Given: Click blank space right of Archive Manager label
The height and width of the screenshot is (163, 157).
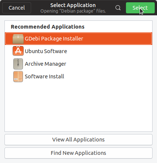Looking at the screenshot, I should (x=108, y=64).
